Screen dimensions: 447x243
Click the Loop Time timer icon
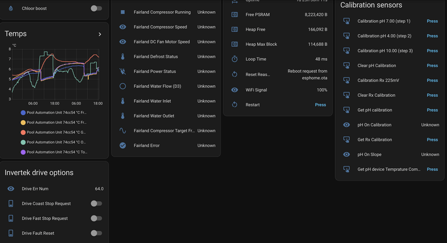pos(235,59)
